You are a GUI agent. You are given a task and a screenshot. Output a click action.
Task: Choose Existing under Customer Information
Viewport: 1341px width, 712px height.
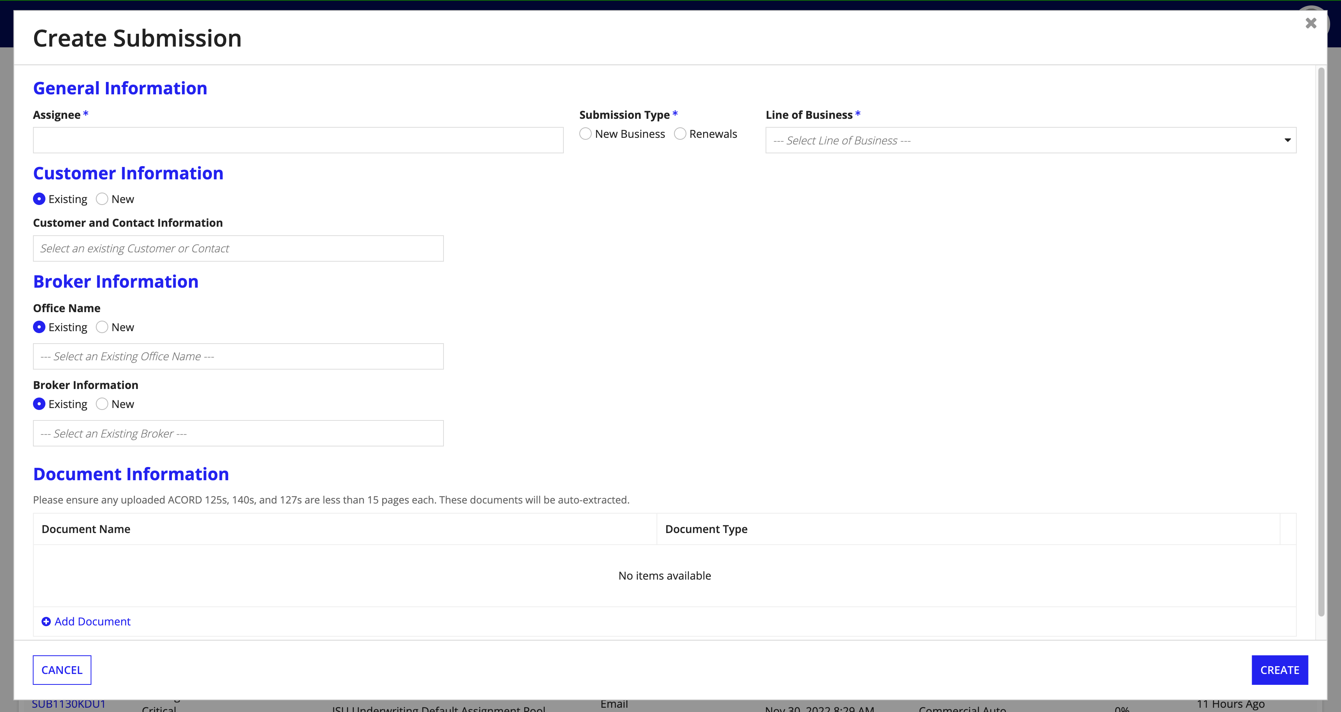(39, 199)
